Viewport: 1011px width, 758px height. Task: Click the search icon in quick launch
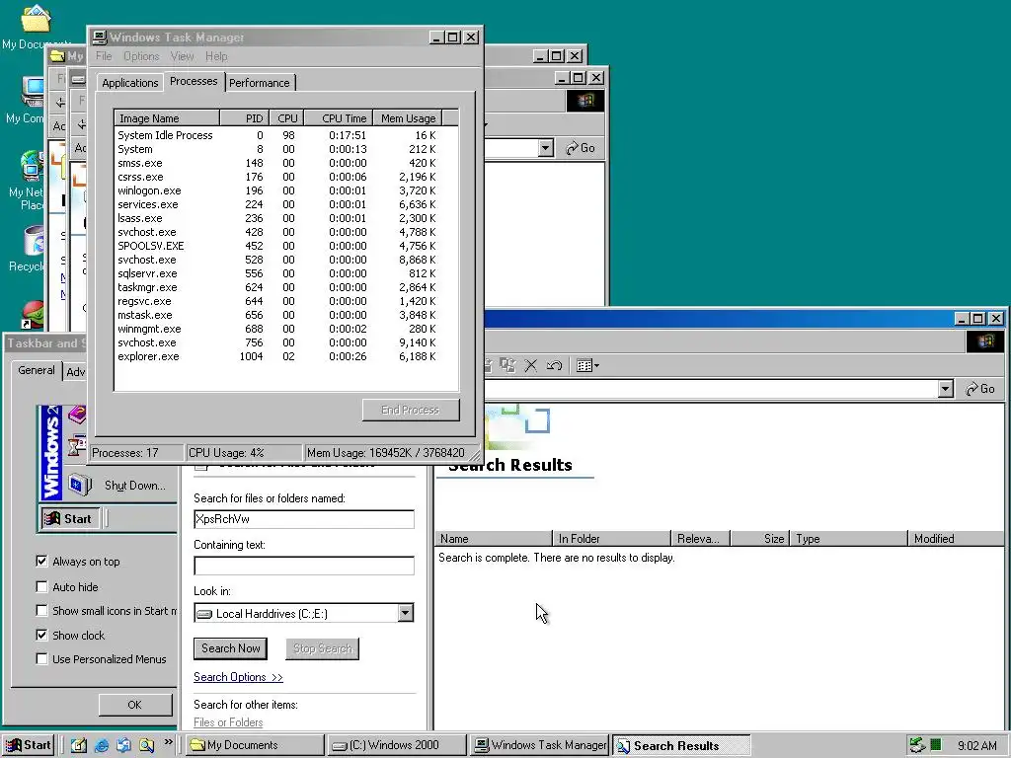[x=146, y=745]
